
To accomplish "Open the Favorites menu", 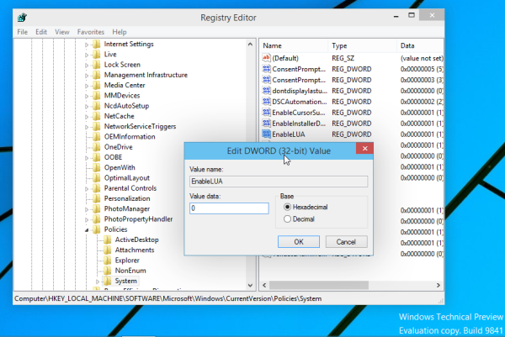I will (x=91, y=32).
